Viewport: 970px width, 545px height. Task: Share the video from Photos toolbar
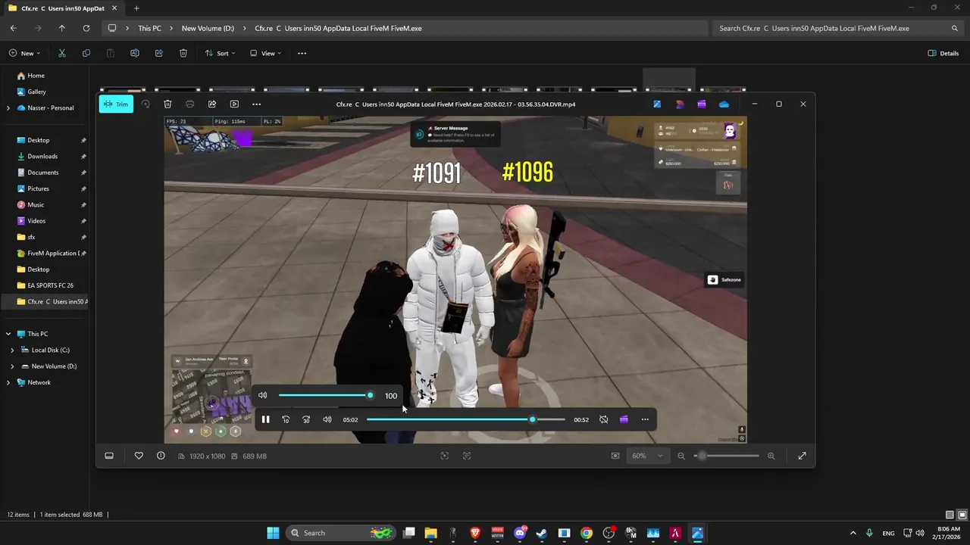(x=212, y=104)
